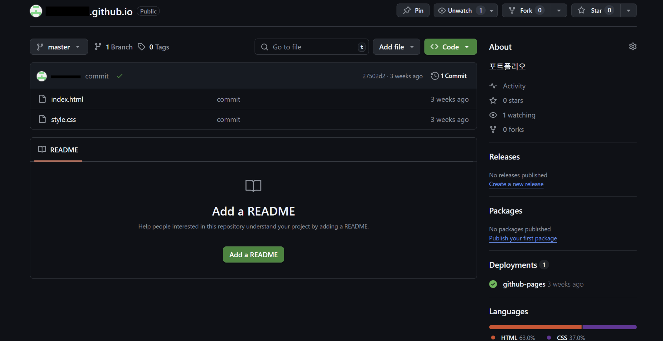Image resolution: width=663 pixels, height=341 pixels.
Task: Click the tag icon next to 0 Tags
Action: 141,47
